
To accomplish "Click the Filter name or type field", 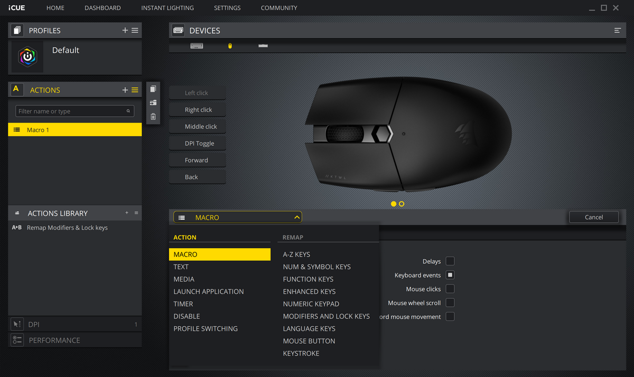I will tap(74, 111).
